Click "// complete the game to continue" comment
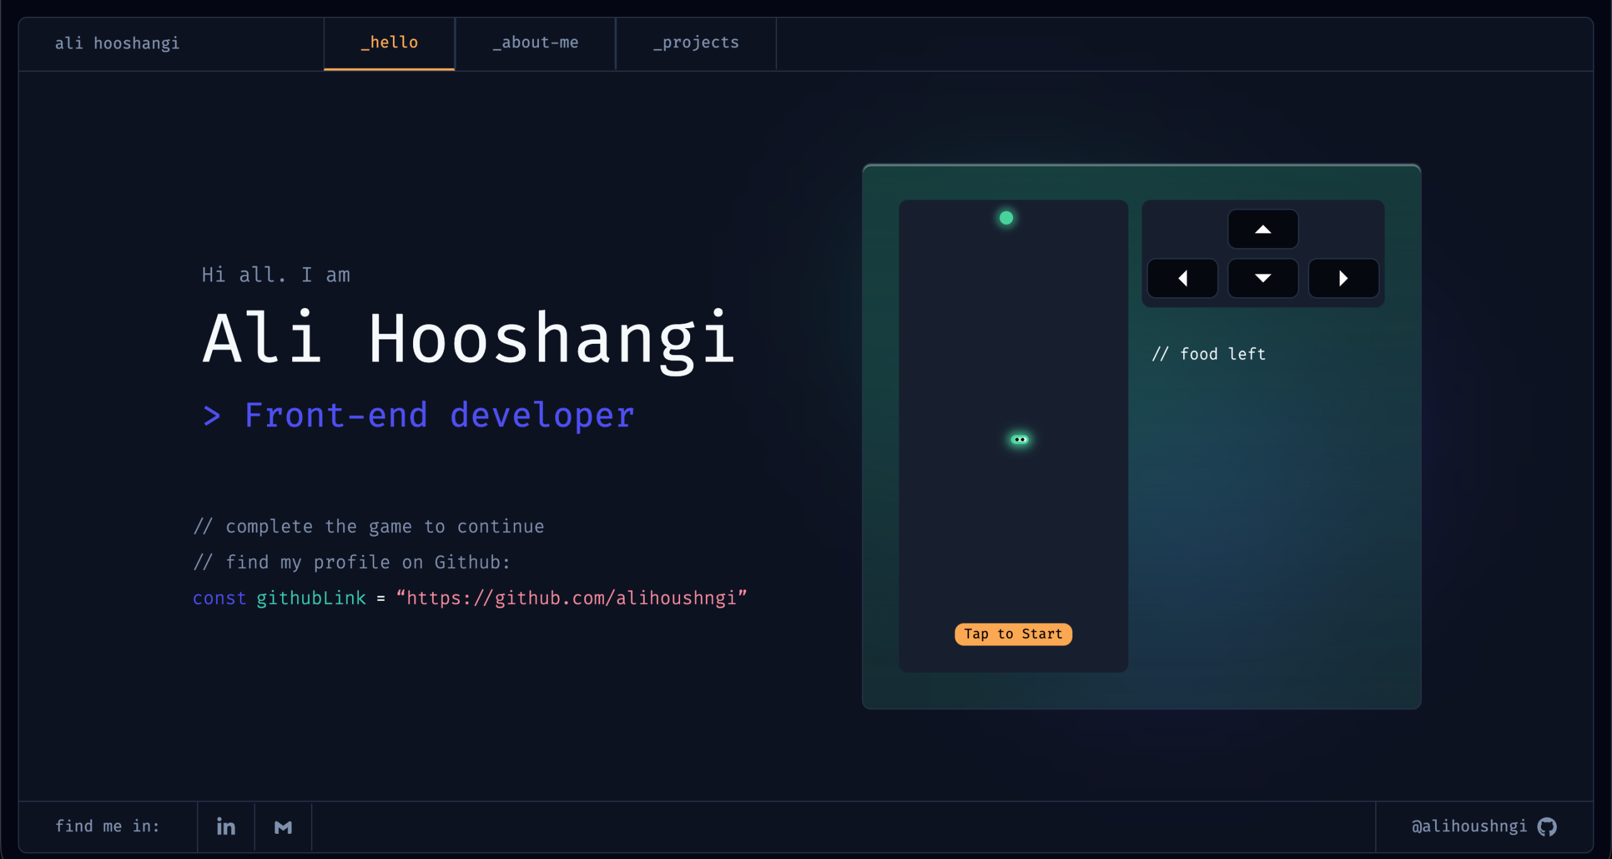 [x=369, y=526]
